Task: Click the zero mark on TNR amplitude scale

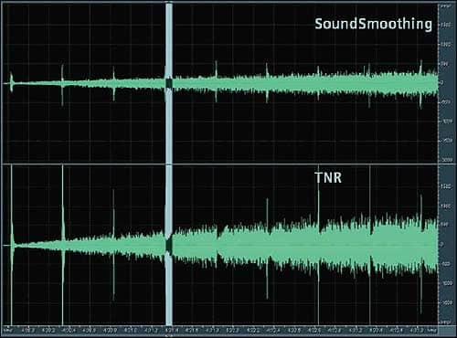Action: click(442, 244)
